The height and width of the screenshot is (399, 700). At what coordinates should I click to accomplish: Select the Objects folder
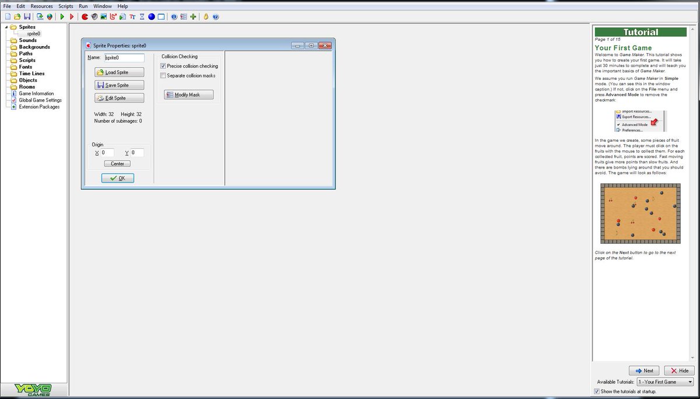[28, 80]
